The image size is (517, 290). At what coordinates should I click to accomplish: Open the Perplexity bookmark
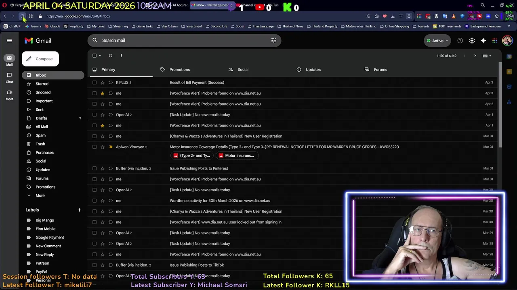click(x=74, y=26)
